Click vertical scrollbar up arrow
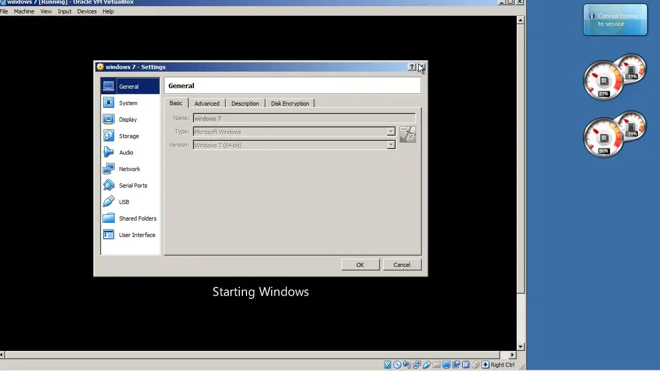The height and width of the screenshot is (371, 660). click(x=520, y=20)
